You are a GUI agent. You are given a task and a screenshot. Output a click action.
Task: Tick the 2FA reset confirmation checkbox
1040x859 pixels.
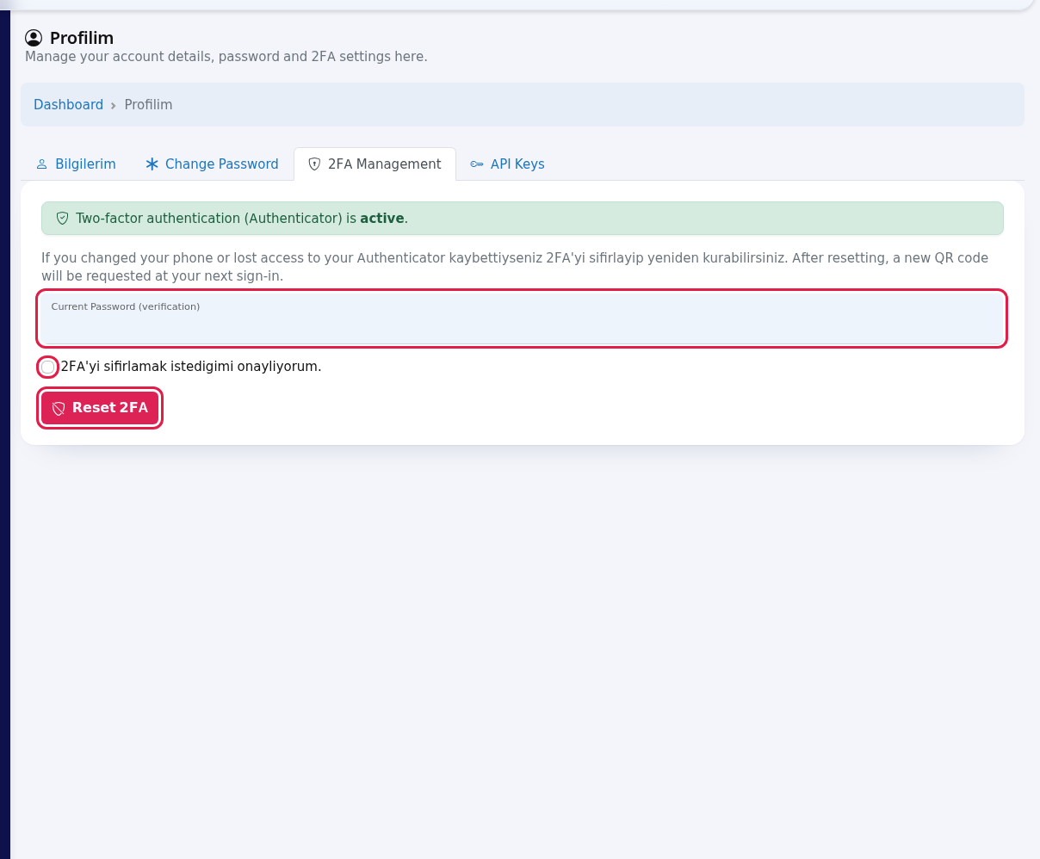click(x=48, y=367)
